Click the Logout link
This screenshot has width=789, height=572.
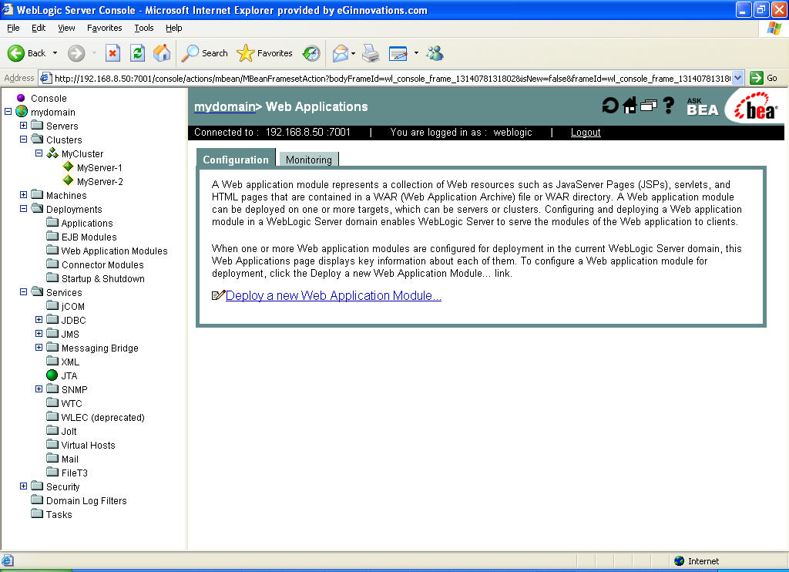click(x=586, y=132)
